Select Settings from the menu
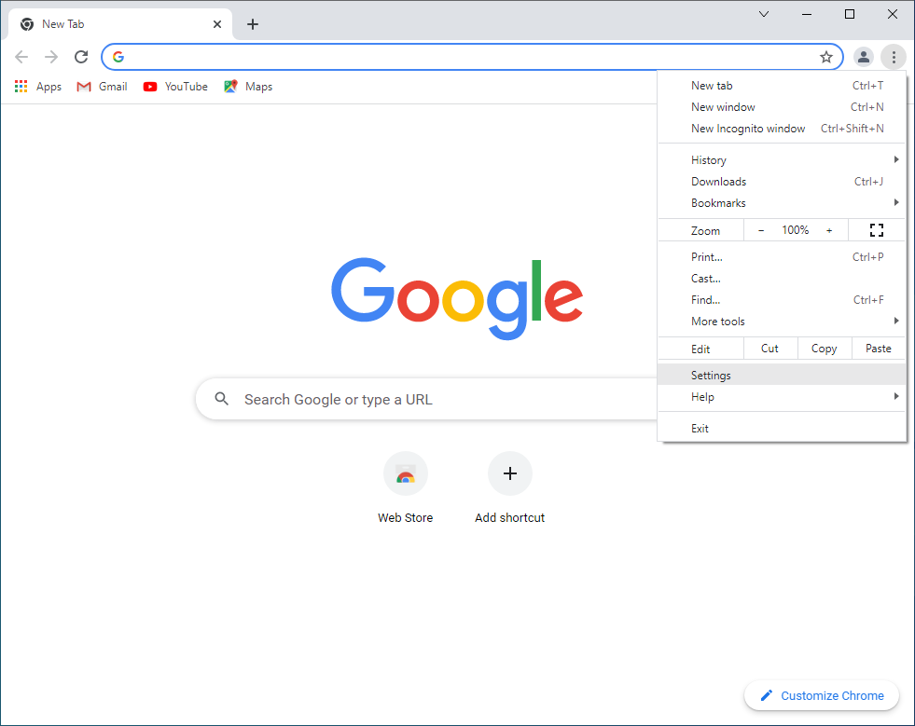 click(711, 376)
